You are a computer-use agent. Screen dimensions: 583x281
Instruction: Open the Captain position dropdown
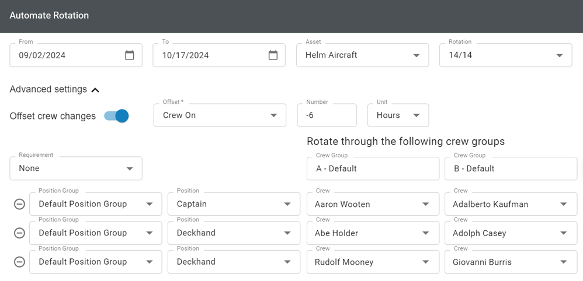[x=234, y=204]
